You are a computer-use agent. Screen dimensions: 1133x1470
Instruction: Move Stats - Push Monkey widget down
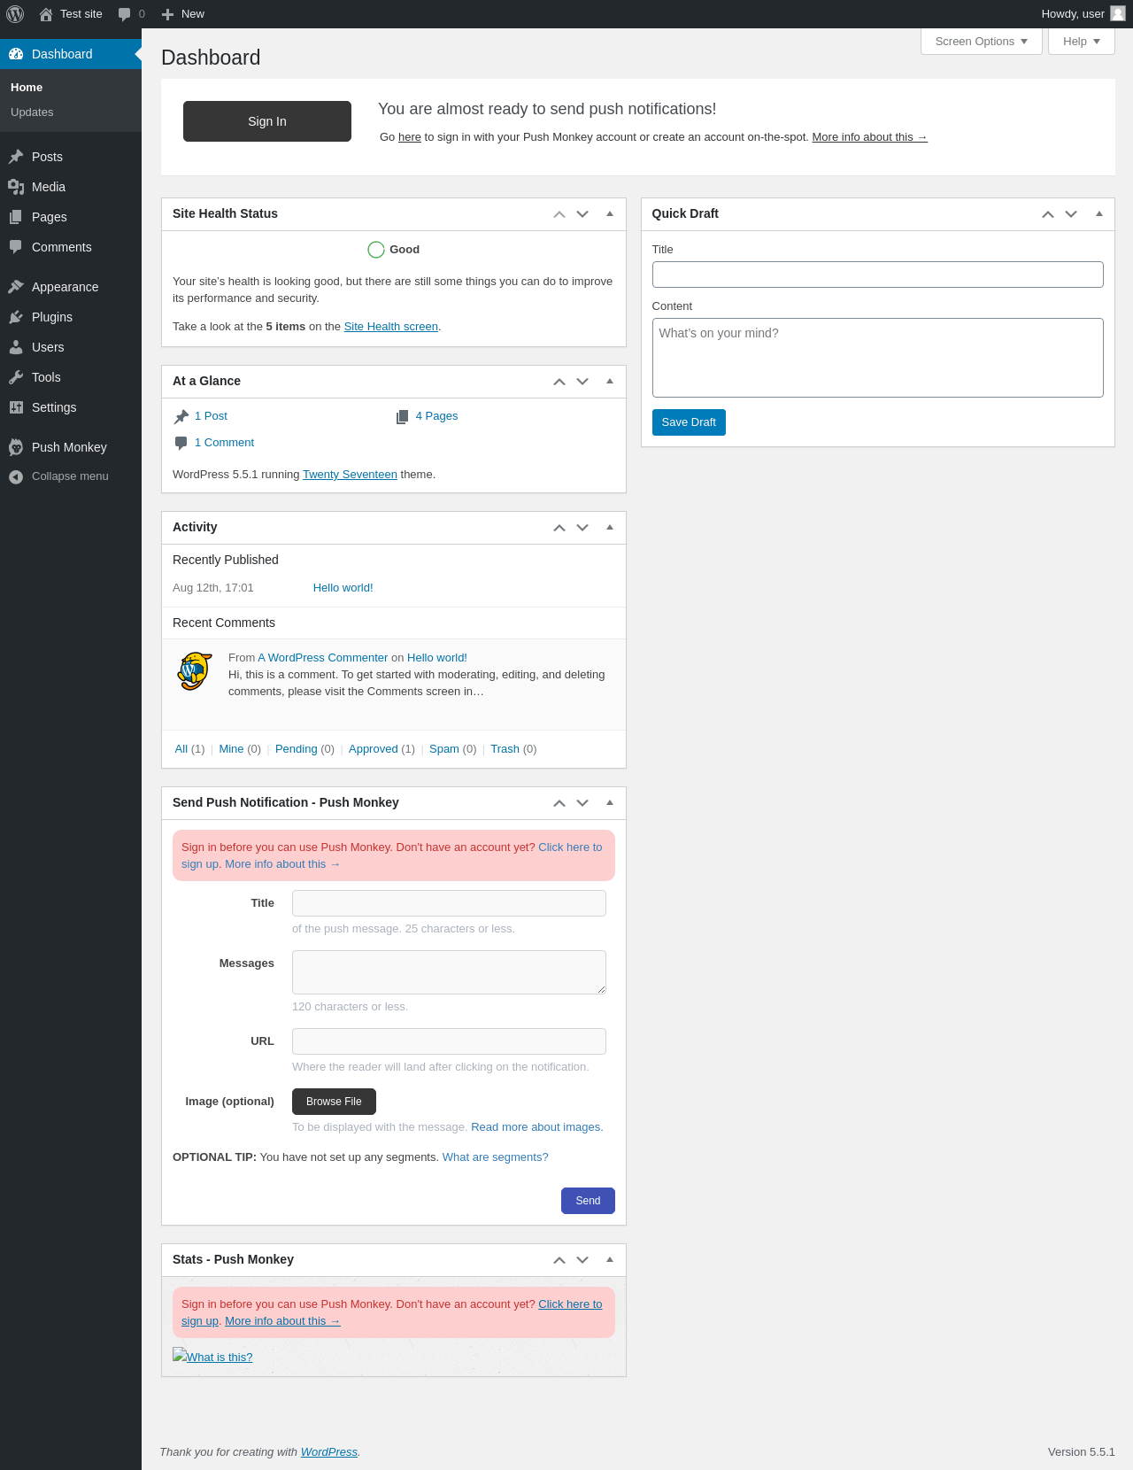582,1260
